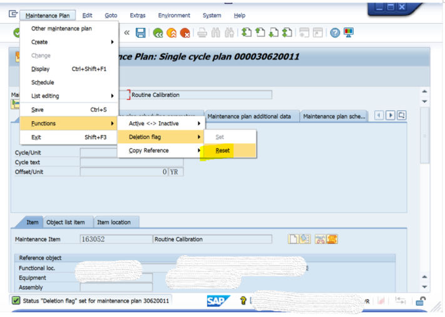Click the red Cancel icon
Screen dimensions: 445x317
tap(185, 33)
